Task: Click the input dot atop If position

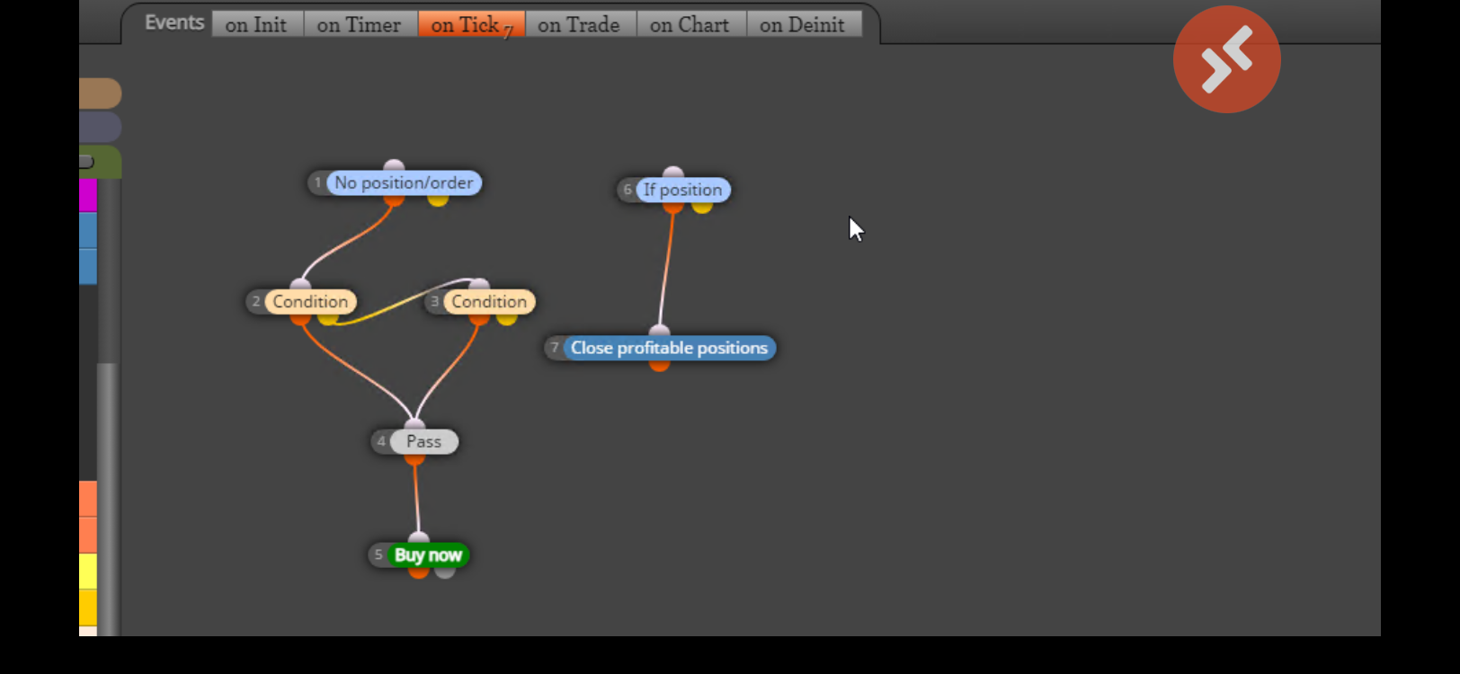Action: pos(673,173)
